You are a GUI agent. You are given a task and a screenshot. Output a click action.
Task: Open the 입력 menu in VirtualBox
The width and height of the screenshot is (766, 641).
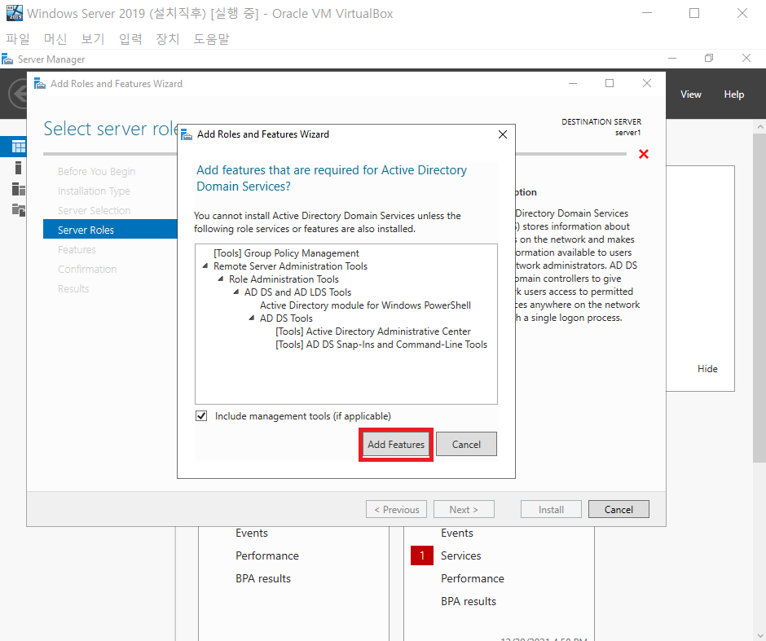130,38
